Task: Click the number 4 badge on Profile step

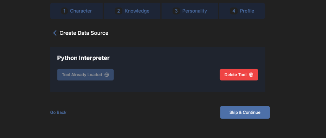Action: 234,11
